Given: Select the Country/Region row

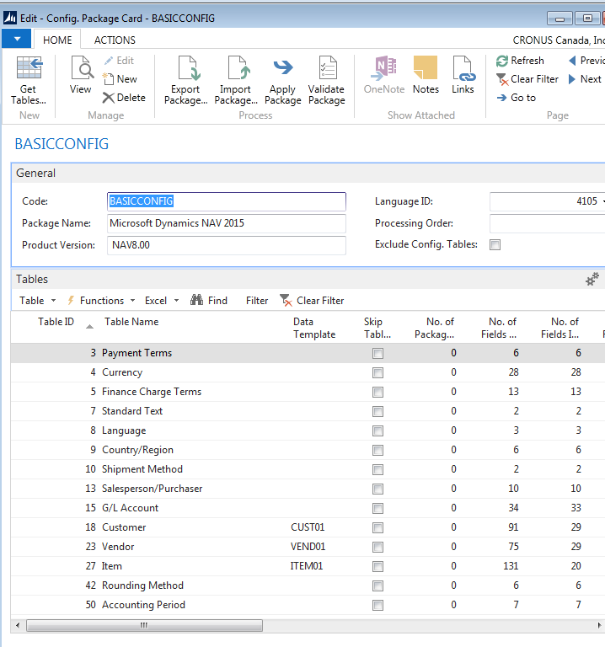Looking at the screenshot, I should [x=308, y=450].
